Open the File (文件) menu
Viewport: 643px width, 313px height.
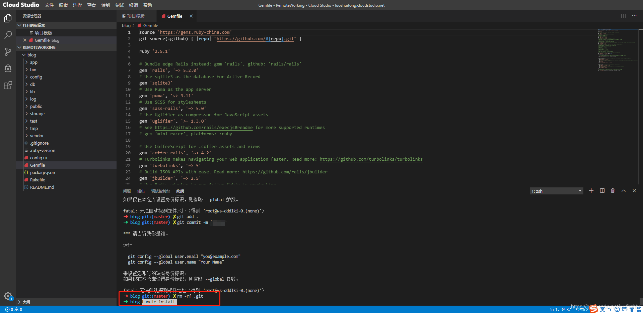49,5
